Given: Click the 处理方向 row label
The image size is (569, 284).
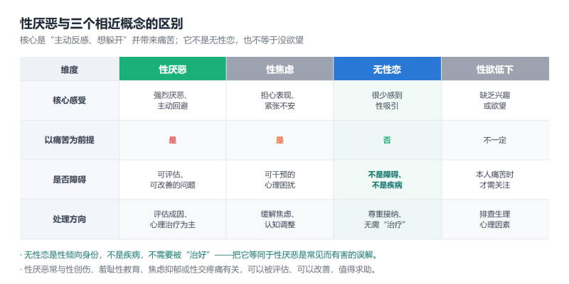Looking at the screenshot, I should tap(69, 219).
